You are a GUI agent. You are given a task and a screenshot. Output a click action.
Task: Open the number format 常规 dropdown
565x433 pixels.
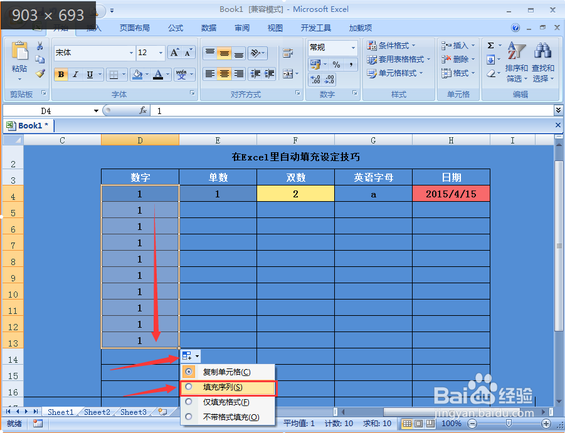click(353, 48)
